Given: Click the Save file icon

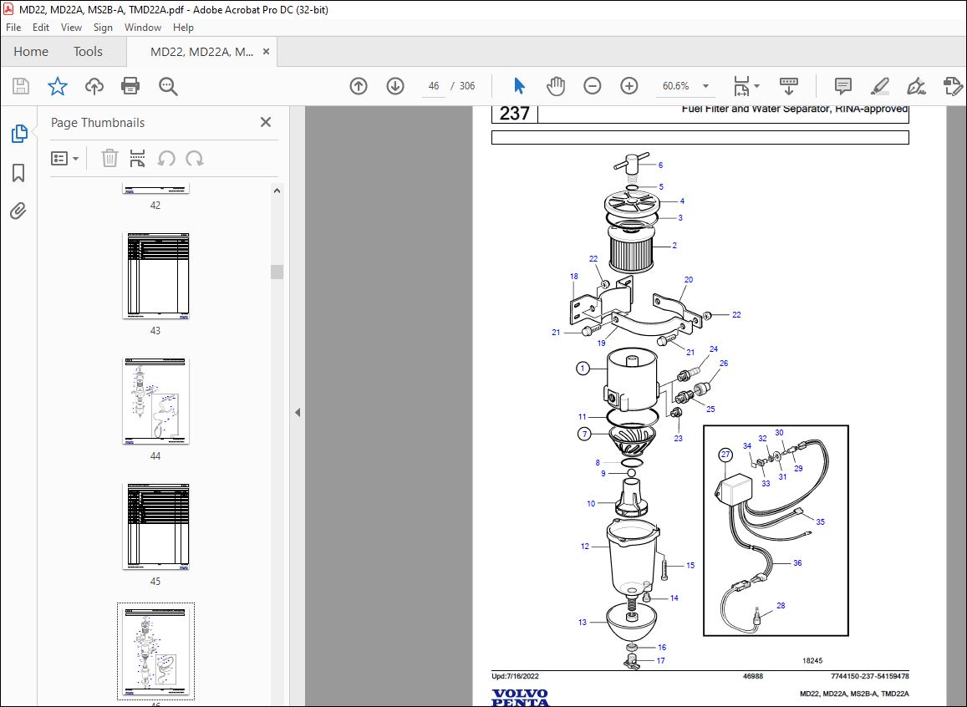Looking at the screenshot, I should pyautogui.click(x=21, y=86).
